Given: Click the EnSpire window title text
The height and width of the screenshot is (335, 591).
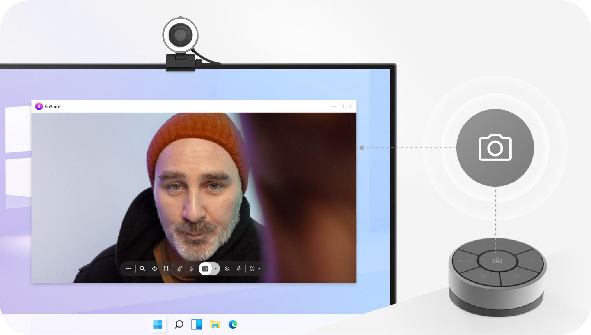Looking at the screenshot, I should click(52, 106).
